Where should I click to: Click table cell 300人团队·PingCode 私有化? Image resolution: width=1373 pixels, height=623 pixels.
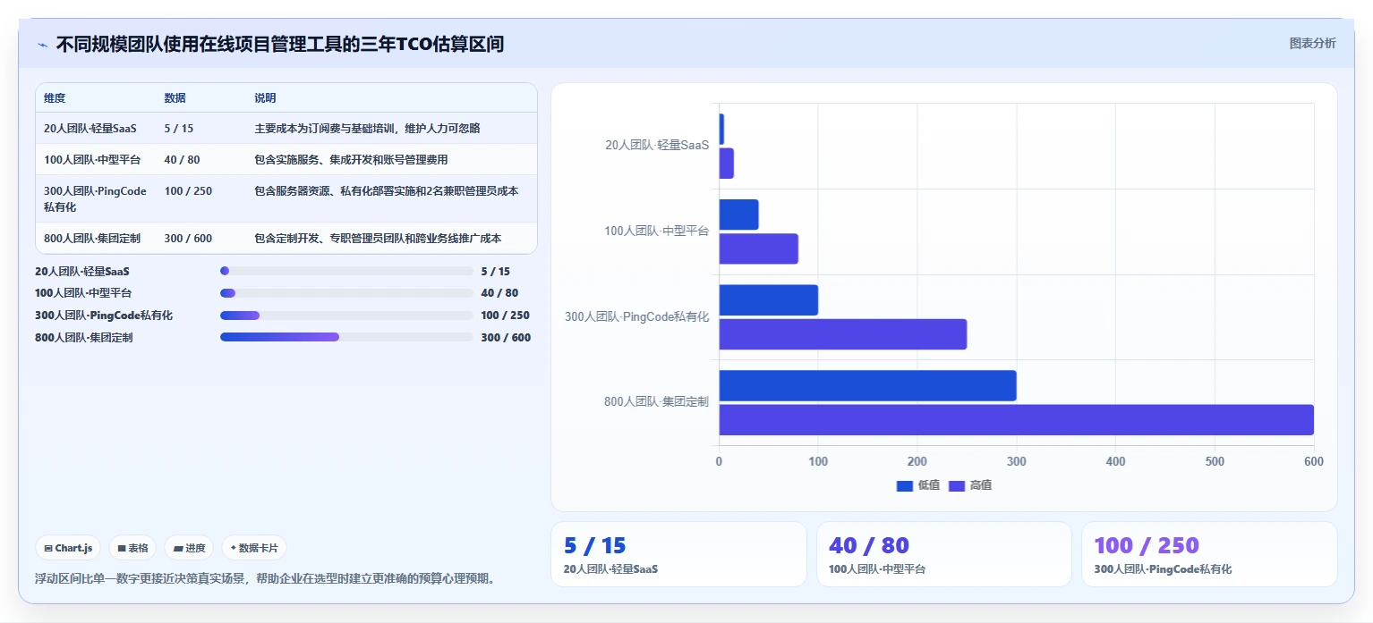pos(95,199)
